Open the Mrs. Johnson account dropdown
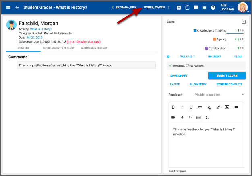The image size is (252, 176). (x=243, y=8)
